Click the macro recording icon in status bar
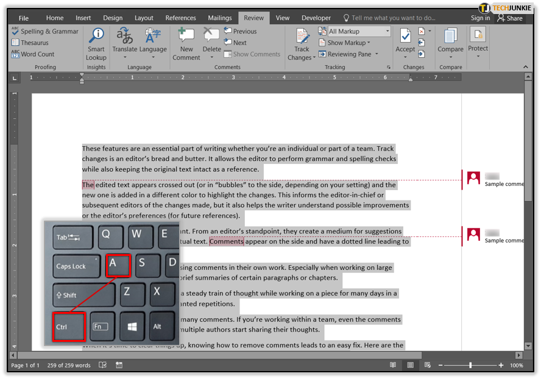The image size is (541, 379). 119,365
